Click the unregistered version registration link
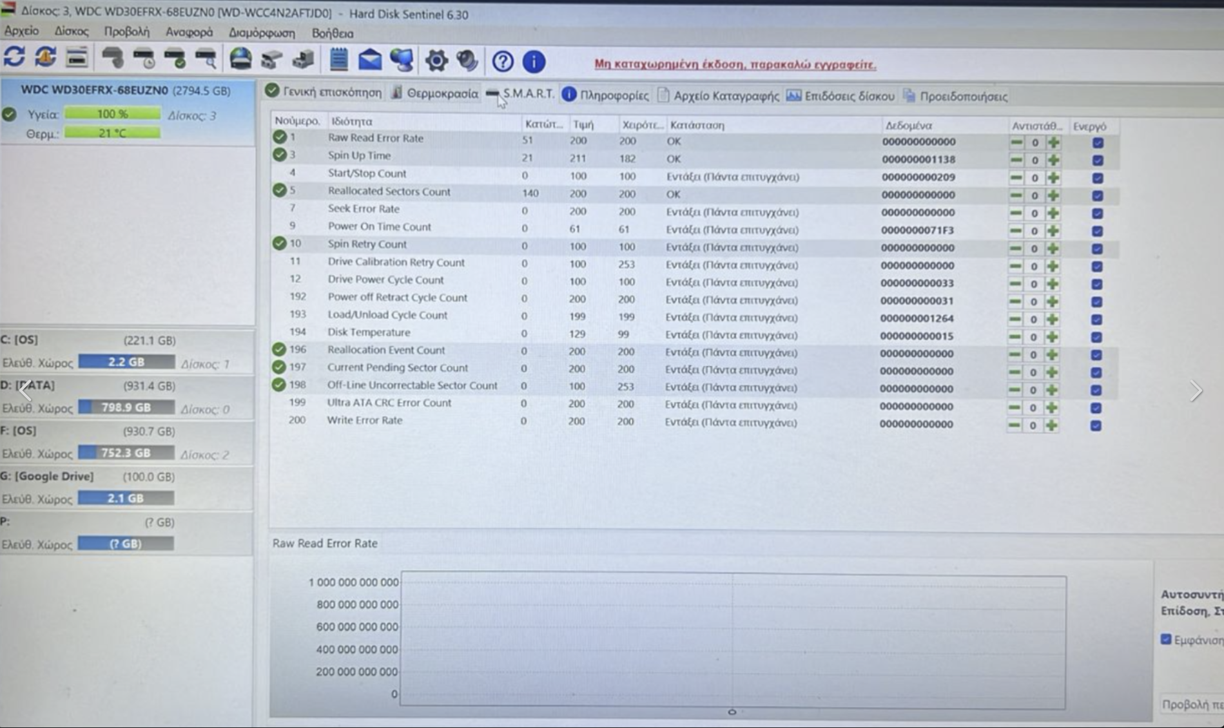1224x728 pixels. [735, 64]
